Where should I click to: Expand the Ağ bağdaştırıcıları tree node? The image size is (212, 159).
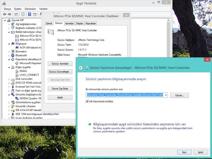tap(8, 24)
